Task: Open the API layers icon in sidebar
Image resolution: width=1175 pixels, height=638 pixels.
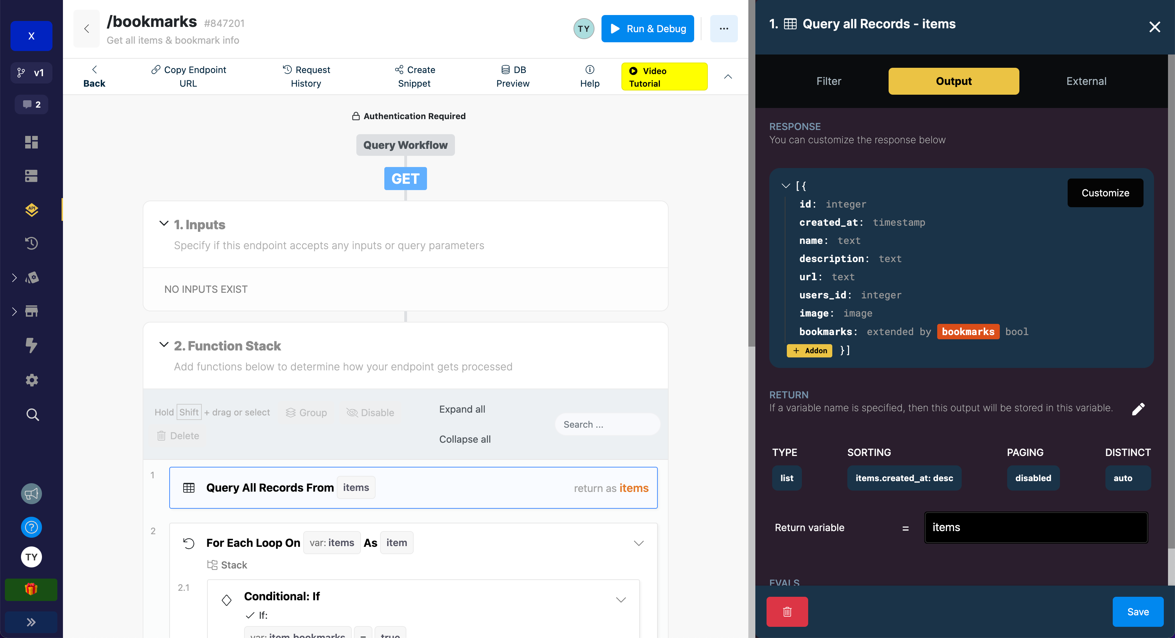Action: click(x=31, y=210)
